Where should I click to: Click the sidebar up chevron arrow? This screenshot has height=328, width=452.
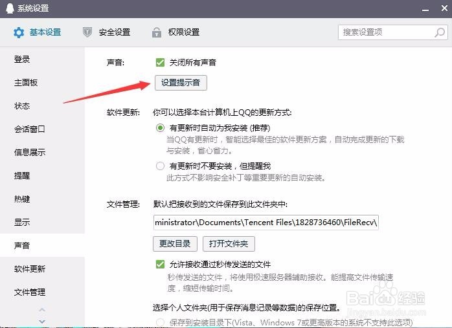point(42,310)
